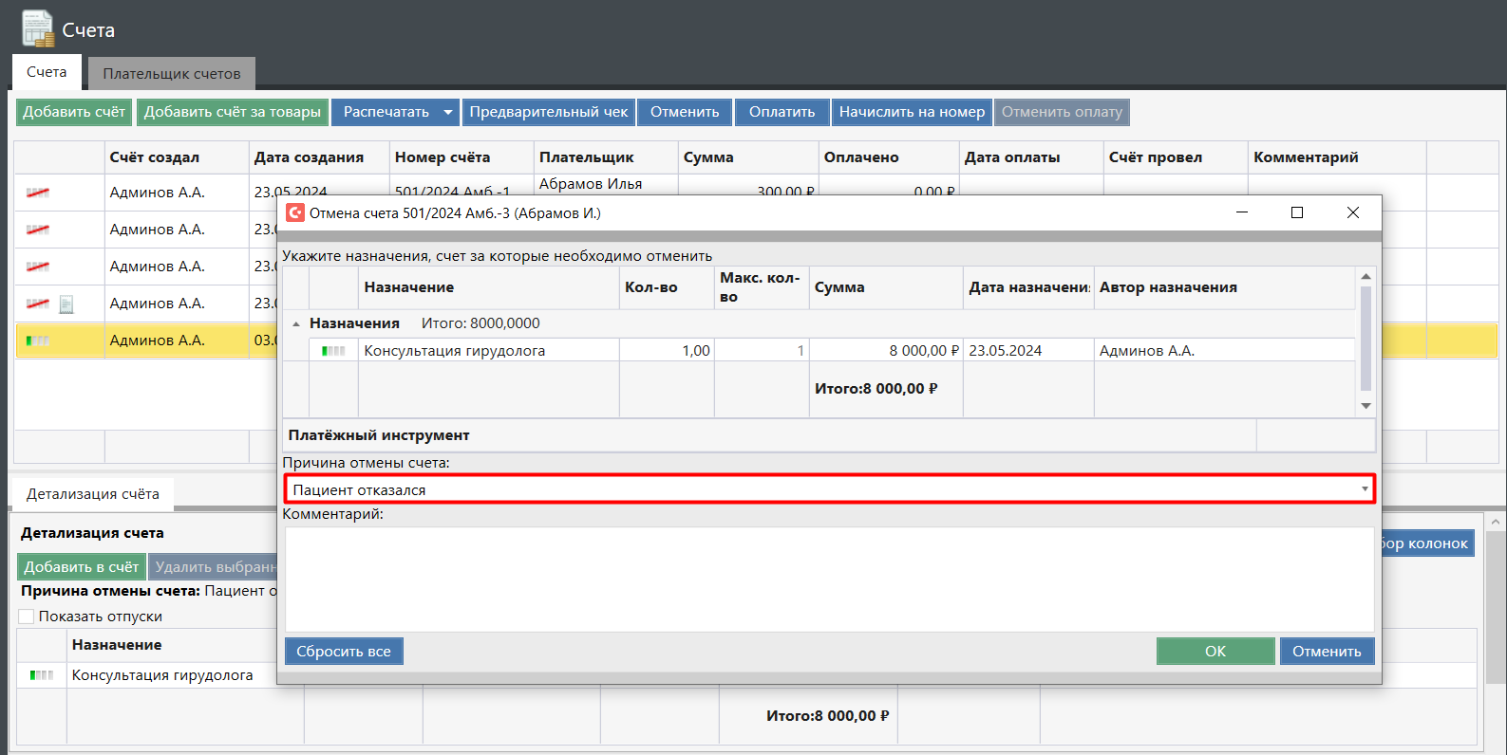Image resolution: width=1507 pixels, height=755 pixels.
Task: Click status icon beside Консультация гирудолога in dialog
Action: [x=333, y=351]
